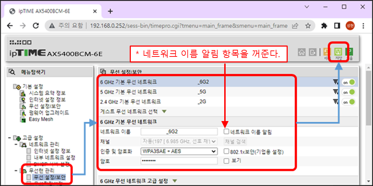This screenshot has height=186, width=373.
Task: Toggle the 6 GHz network on switch
Action: click(x=349, y=82)
